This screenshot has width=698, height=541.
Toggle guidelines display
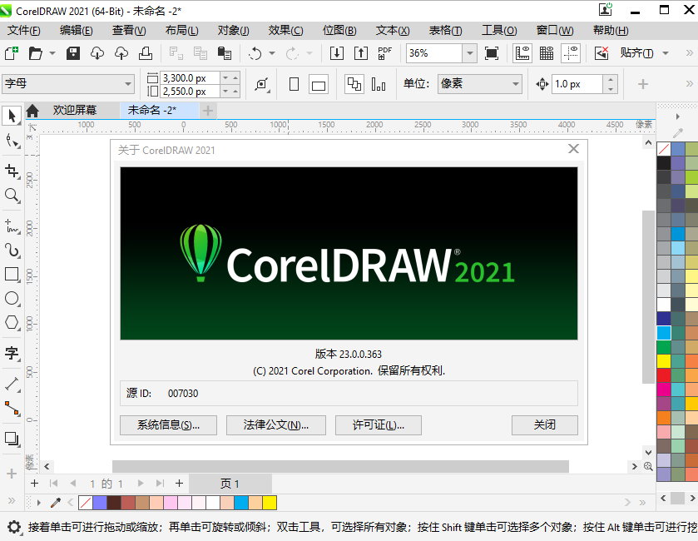pos(571,53)
